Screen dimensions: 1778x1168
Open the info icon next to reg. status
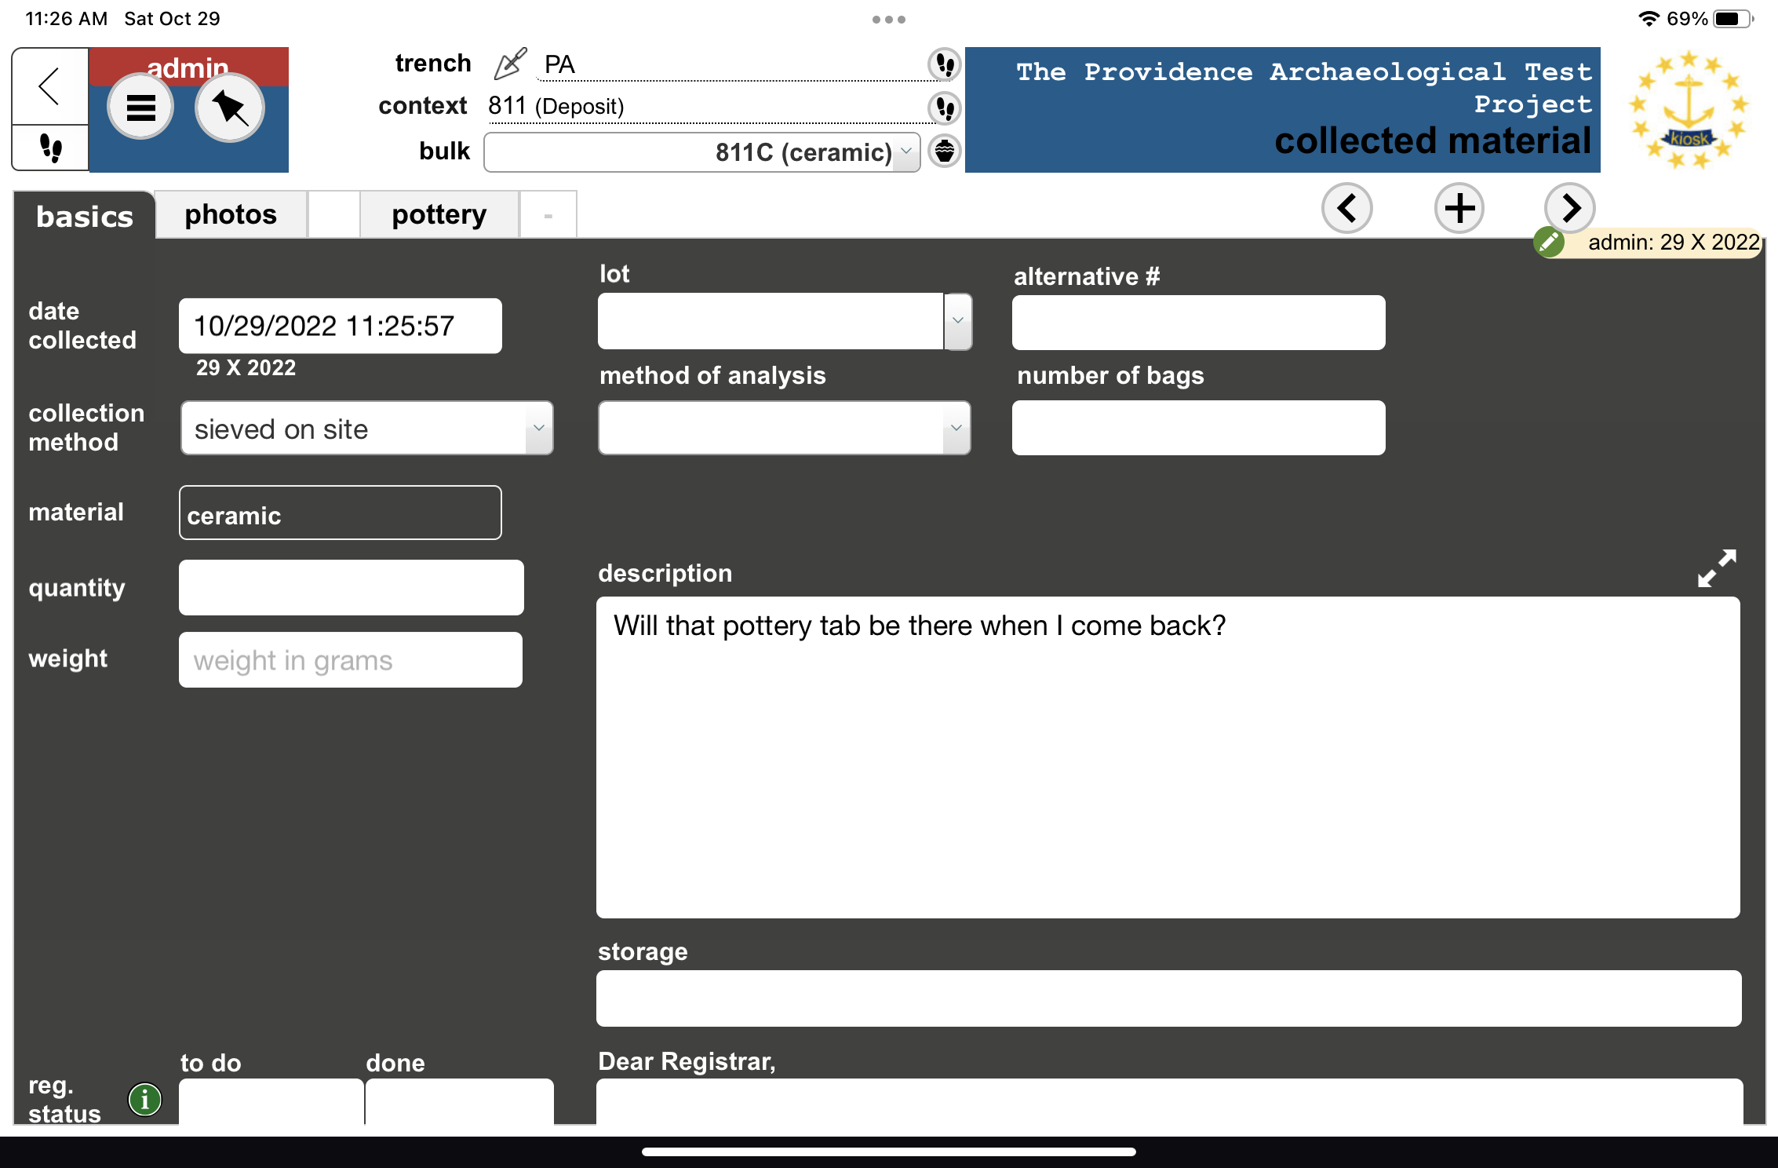pyautogui.click(x=144, y=1099)
